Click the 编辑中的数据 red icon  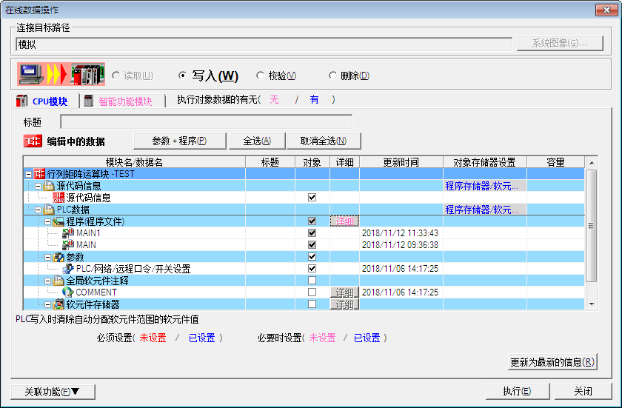pyautogui.click(x=33, y=141)
